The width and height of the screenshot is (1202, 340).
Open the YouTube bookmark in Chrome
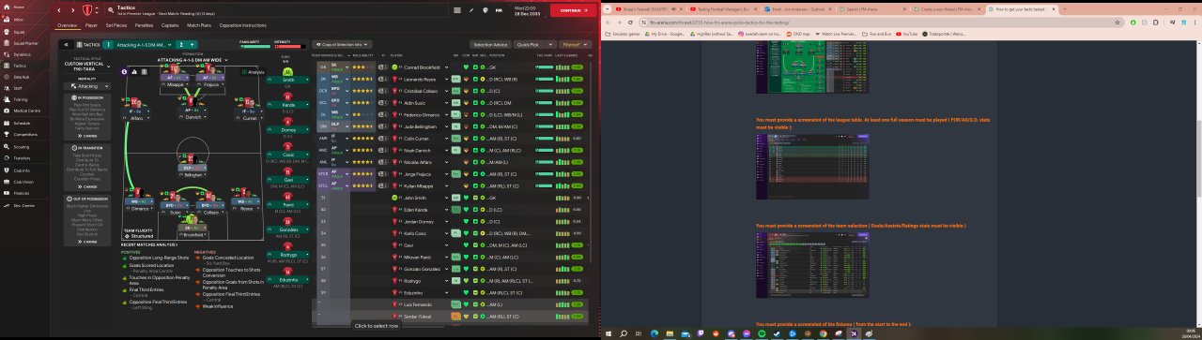click(907, 33)
